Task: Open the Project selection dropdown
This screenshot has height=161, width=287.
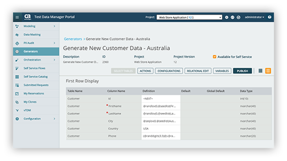Action: click(x=189, y=17)
